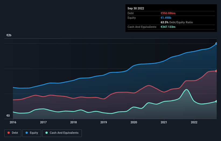
Task: Click the 63.5% Debt/Equity Ratio text
Action: coord(177,22)
